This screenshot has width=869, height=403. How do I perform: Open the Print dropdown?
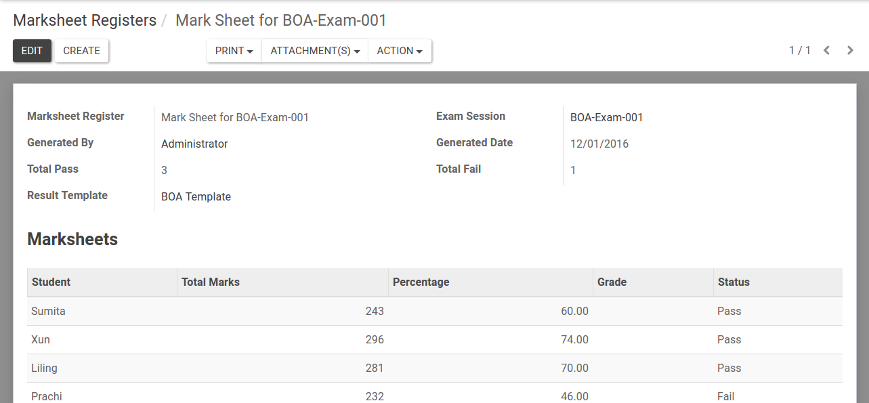[x=234, y=51]
